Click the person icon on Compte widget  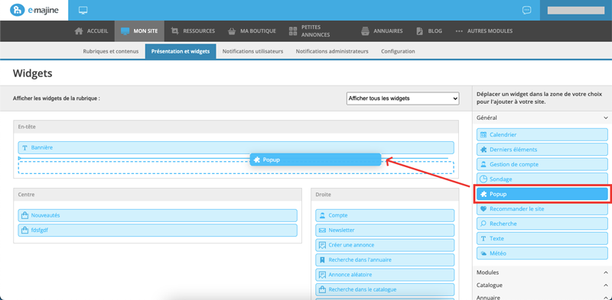tap(322, 215)
